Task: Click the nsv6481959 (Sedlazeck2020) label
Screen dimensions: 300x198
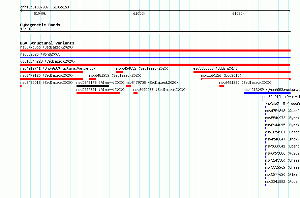Action: (x=115, y=75)
